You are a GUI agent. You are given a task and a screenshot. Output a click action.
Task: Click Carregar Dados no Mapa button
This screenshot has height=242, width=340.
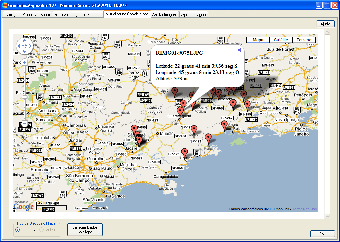click(x=85, y=229)
